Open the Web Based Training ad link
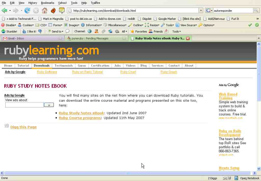The height and width of the screenshot is (181, 261). tap(228, 96)
